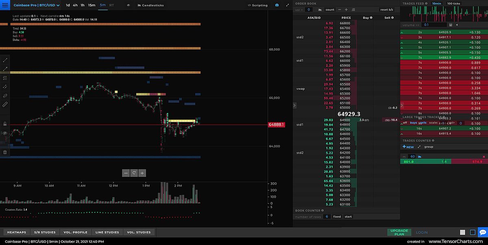Image resolution: width=488 pixels, height=245 pixels.
Task: Open the Coinbase Pro BTC/USD market dropdown
Action: coord(37,5)
